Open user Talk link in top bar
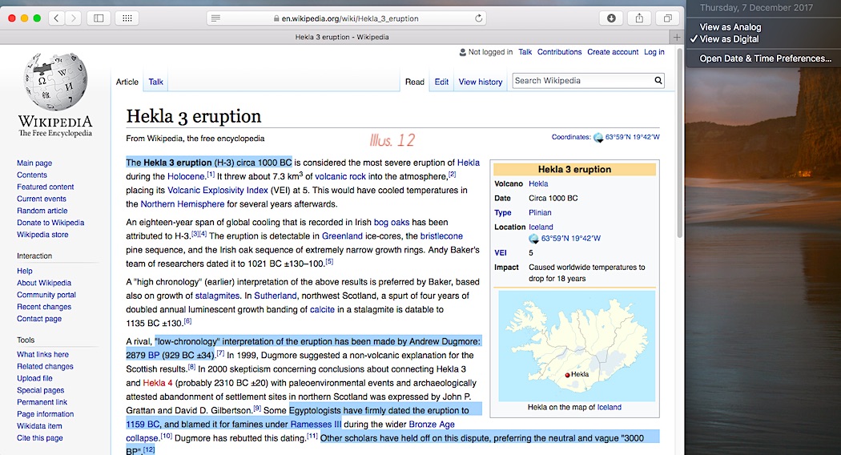Image resolution: width=841 pixels, height=455 pixels. point(525,52)
